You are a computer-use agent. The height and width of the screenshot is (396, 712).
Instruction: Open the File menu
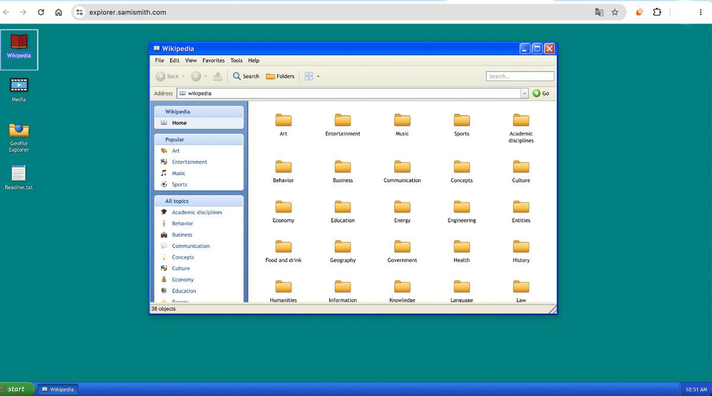tap(160, 61)
